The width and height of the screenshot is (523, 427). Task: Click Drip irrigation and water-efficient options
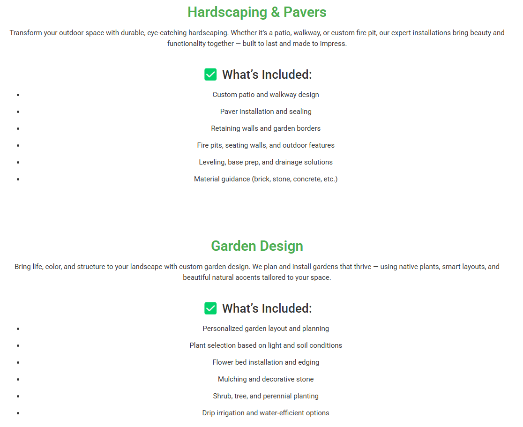click(x=266, y=413)
